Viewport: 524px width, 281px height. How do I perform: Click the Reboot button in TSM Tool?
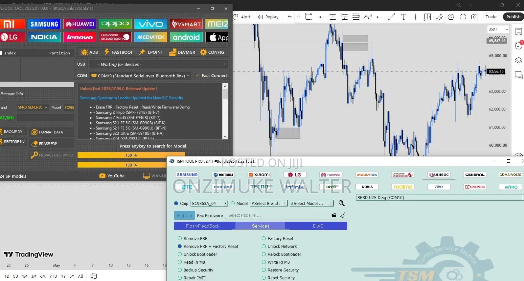[x=184, y=215]
